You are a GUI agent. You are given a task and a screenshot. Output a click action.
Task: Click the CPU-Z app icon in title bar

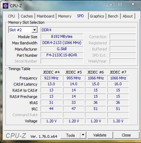point(6,6)
